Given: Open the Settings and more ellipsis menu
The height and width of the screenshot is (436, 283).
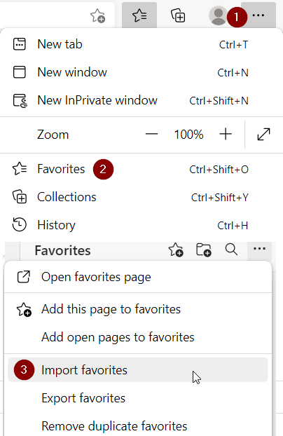Looking at the screenshot, I should tap(258, 15).
